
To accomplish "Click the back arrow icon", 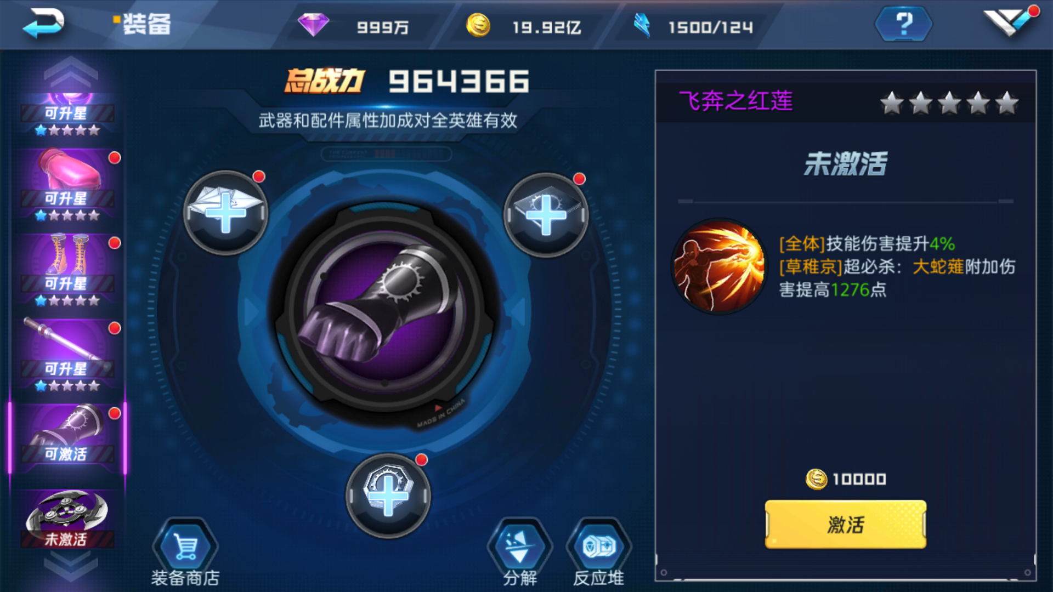I will tap(44, 23).
